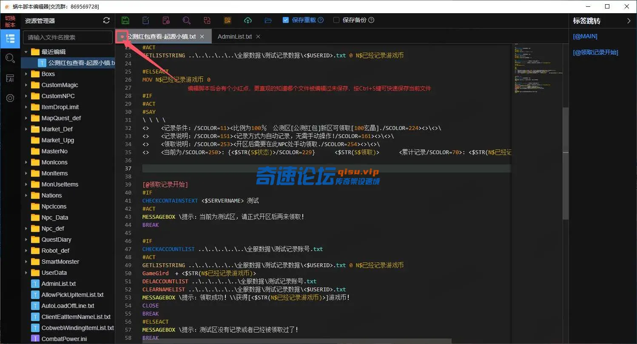This screenshot has height=344, width=637.
Task: Select the QuestDiary folder
Action: 56,240
